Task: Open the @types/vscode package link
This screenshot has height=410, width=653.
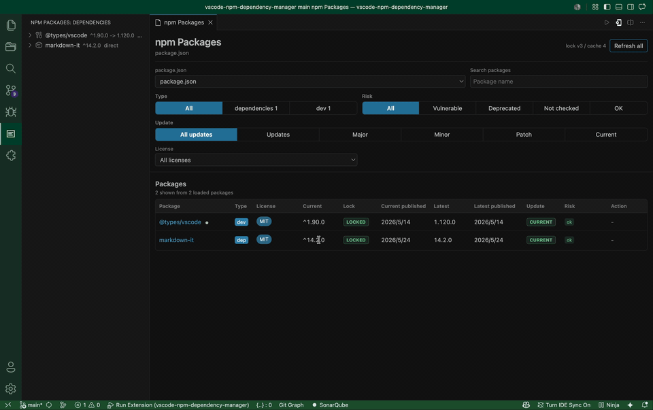Action: (180, 222)
